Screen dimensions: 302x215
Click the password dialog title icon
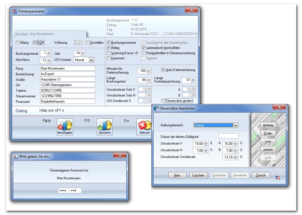click(x=16, y=156)
